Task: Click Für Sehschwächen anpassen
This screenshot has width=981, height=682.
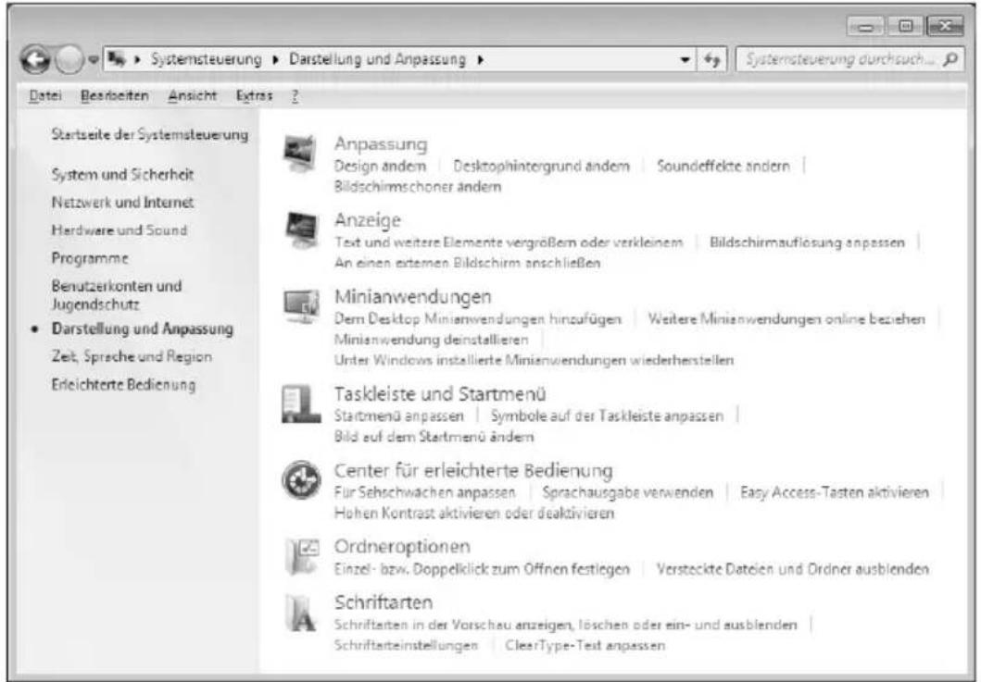Action: click(425, 492)
